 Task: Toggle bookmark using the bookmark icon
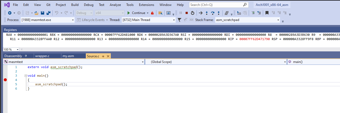[x=267, y=13]
